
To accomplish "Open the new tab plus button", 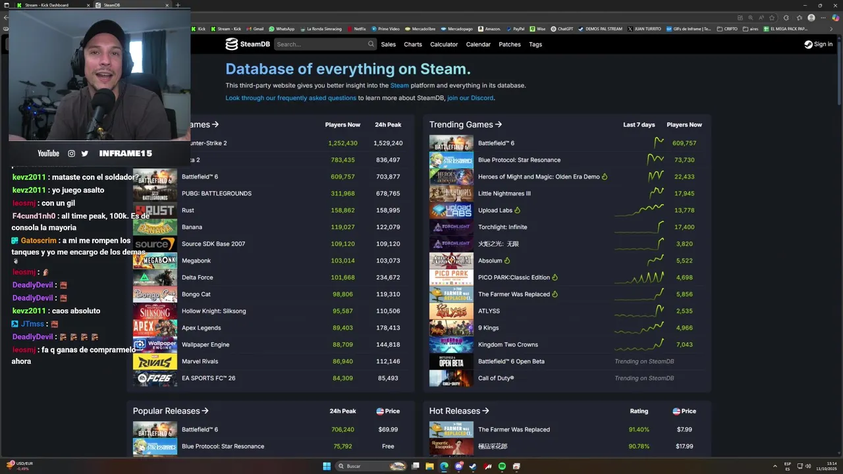I will 177,5.
